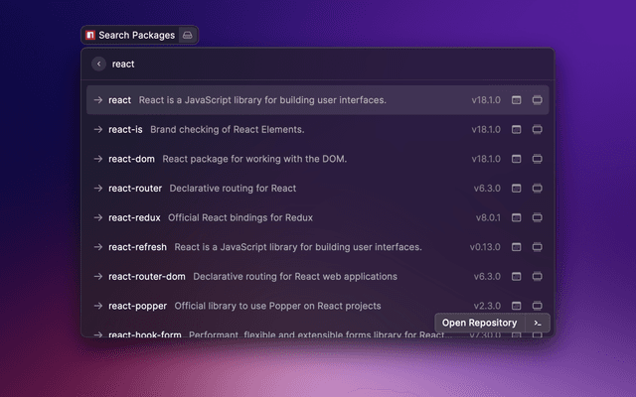Image resolution: width=636 pixels, height=397 pixels.
Task: Click the Search Packages title label
Action: (x=136, y=36)
